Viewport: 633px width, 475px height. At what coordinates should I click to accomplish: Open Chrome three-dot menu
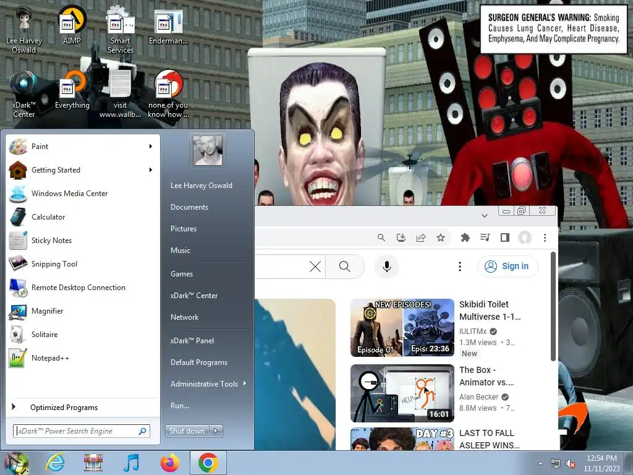[x=545, y=237]
